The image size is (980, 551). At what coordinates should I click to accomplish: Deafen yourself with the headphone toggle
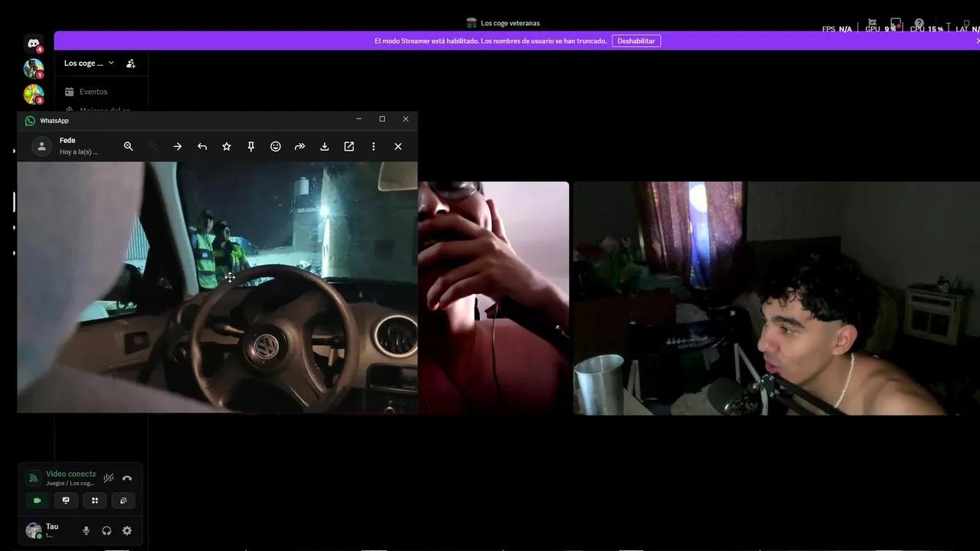tap(106, 530)
